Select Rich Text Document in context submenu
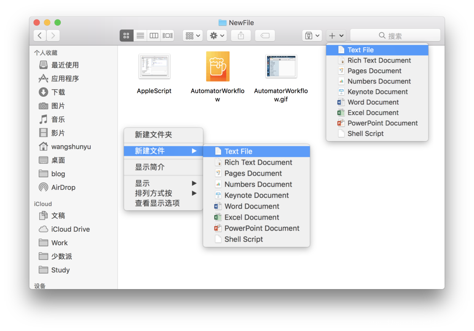474x331 pixels. 256,162
